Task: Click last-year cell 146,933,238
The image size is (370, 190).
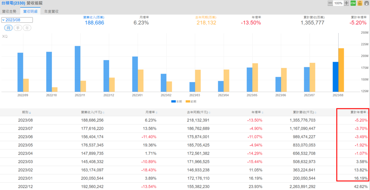Action: coord(198,170)
